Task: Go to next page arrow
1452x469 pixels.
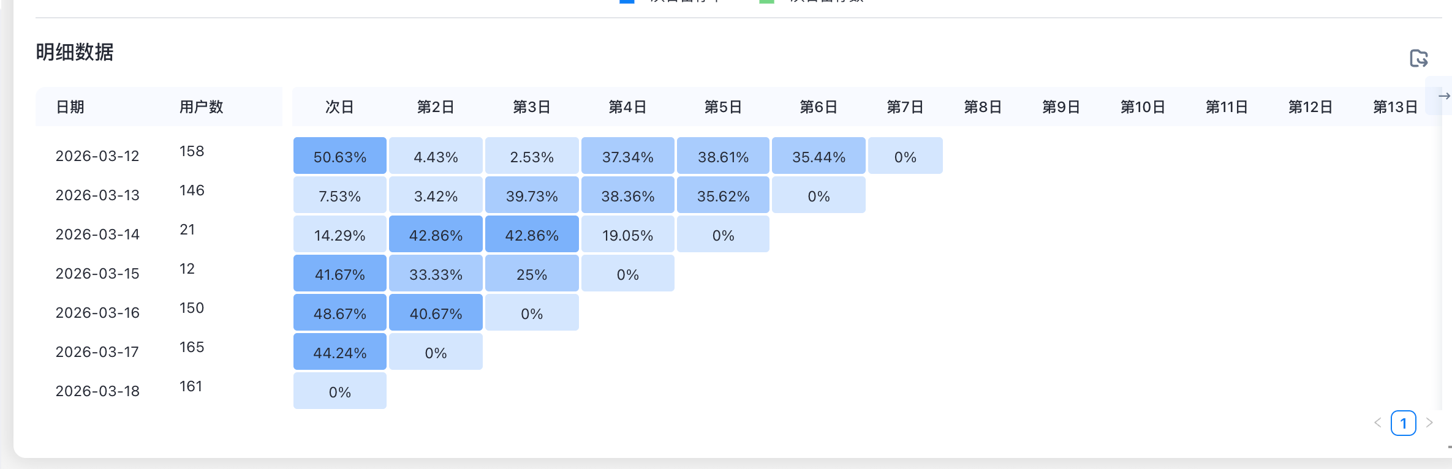Action: point(1429,422)
